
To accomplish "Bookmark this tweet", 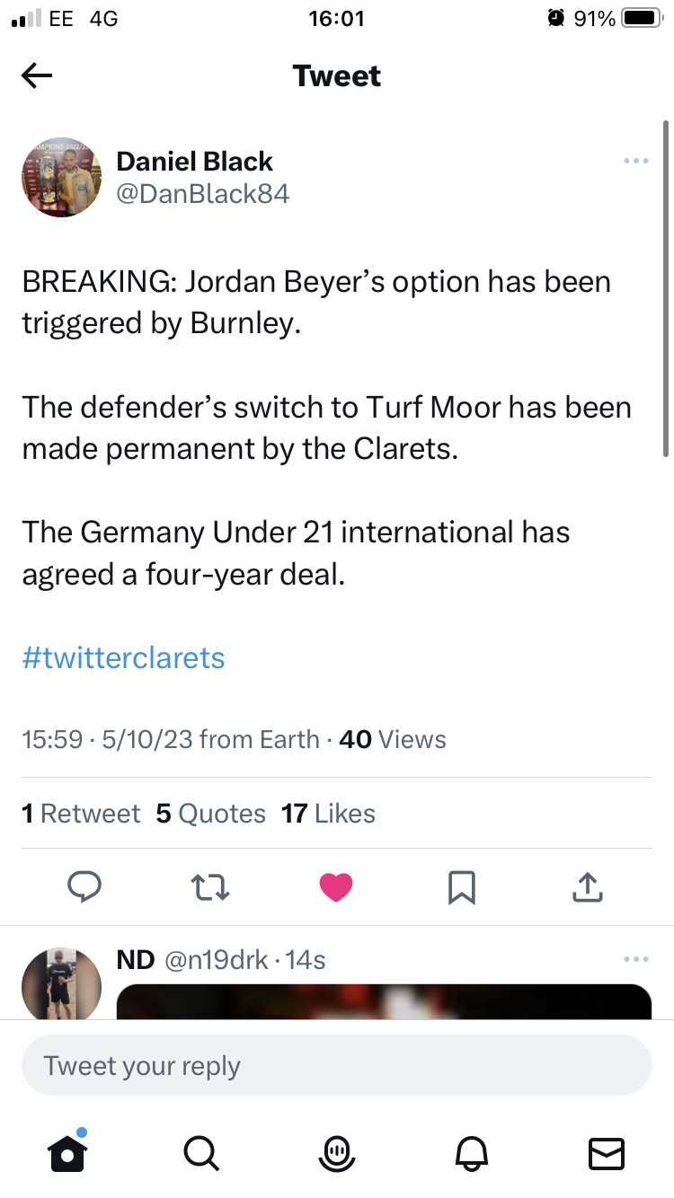I will tap(461, 887).
